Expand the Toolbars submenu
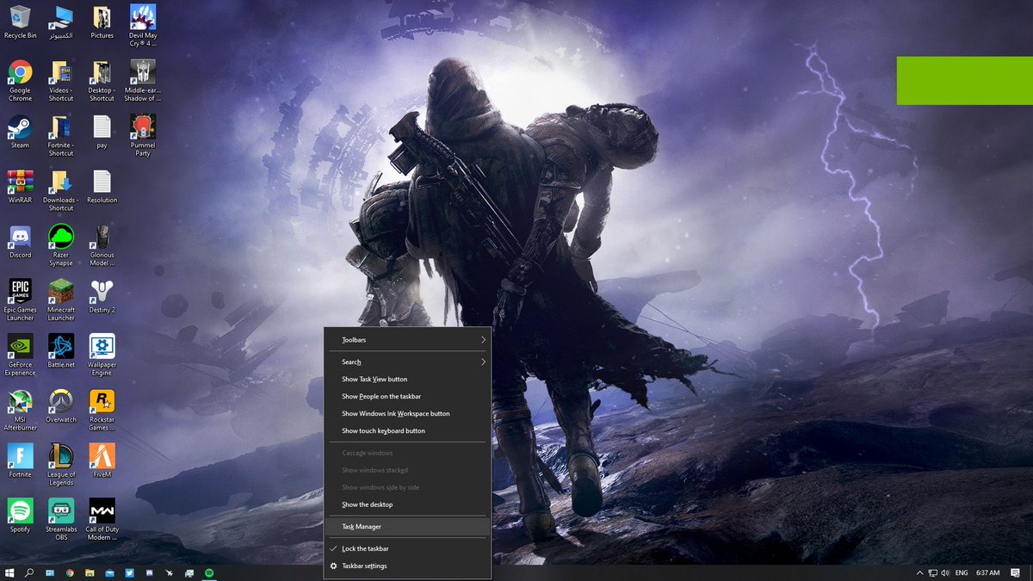The height and width of the screenshot is (581, 1033). [x=407, y=340]
